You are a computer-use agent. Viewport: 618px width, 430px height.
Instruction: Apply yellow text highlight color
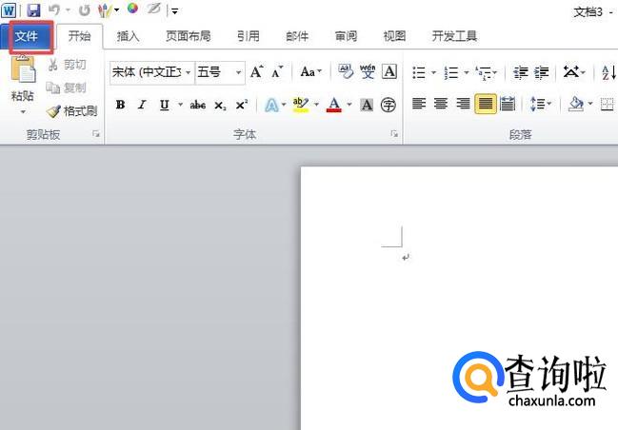[301, 105]
